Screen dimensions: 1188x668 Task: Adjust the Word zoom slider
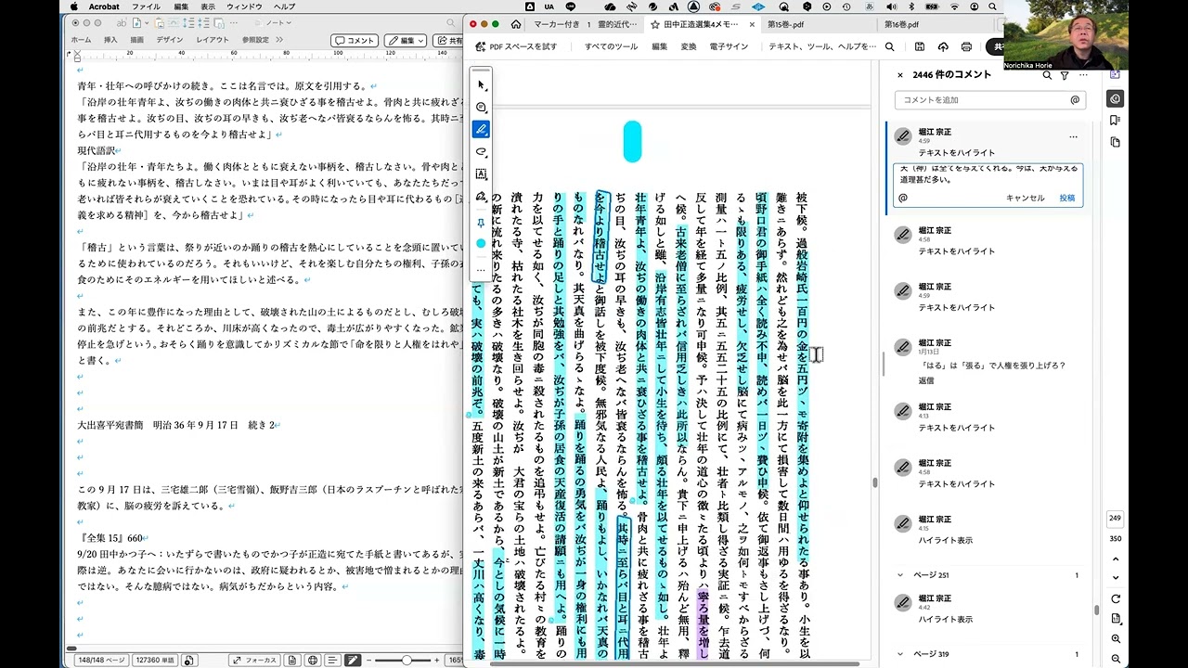[407, 660]
